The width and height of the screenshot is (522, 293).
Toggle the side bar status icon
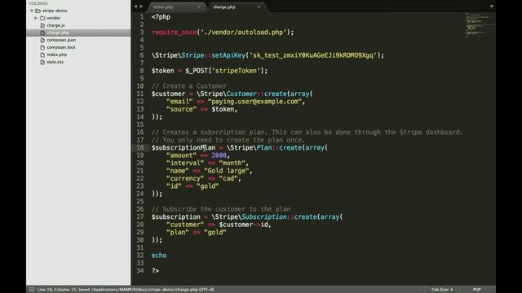point(32,290)
